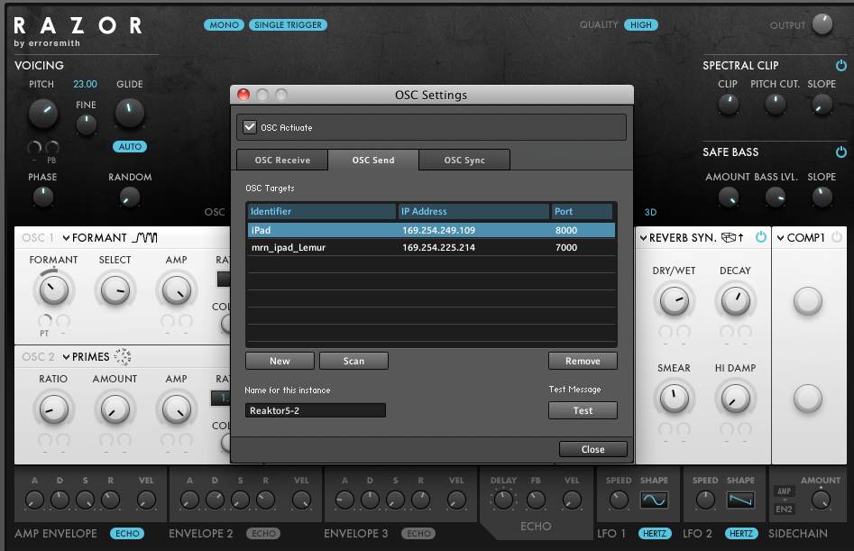This screenshot has width=854, height=551.
Task: Click the Primes dotted circle icon
Action: coord(122,357)
